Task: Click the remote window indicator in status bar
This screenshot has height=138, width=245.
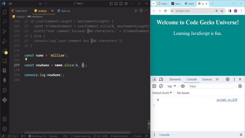Action: [x=3, y=136]
